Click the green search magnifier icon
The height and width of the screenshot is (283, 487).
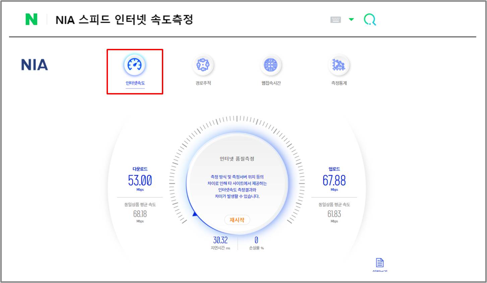pos(370,20)
